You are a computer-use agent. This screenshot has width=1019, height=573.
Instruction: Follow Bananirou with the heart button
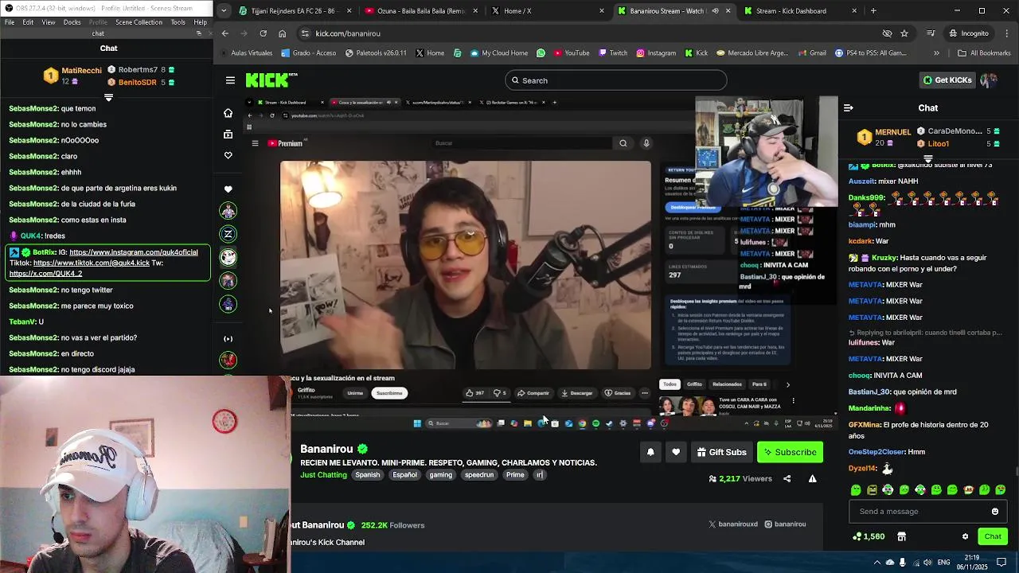click(x=676, y=452)
